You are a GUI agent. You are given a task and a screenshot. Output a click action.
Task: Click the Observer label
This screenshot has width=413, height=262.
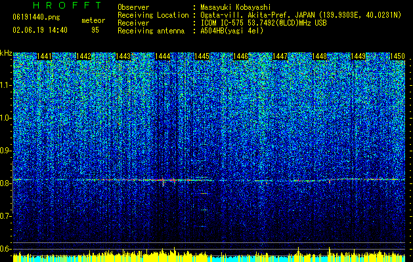click(x=133, y=7)
